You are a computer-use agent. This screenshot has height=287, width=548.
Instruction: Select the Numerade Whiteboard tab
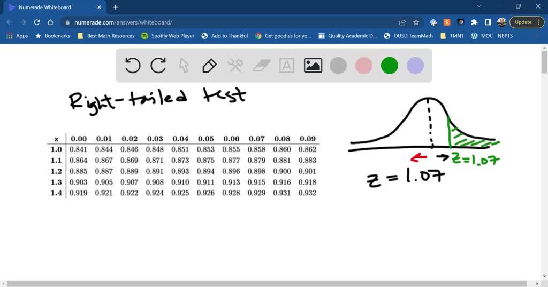click(54, 7)
